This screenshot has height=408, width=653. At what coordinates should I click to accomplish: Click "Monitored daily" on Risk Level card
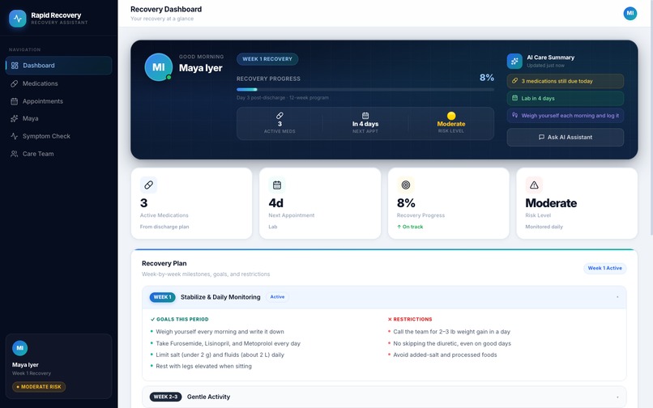544,227
